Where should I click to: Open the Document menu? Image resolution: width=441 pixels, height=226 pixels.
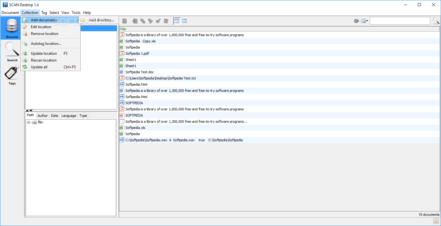[10, 13]
